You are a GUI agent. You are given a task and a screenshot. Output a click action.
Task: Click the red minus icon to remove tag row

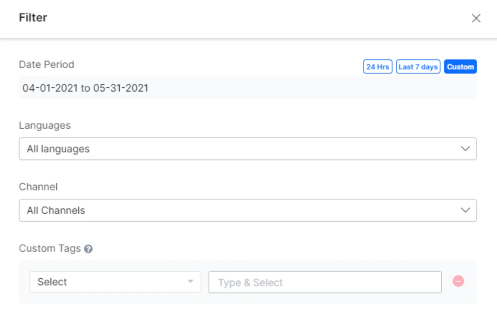(x=458, y=282)
